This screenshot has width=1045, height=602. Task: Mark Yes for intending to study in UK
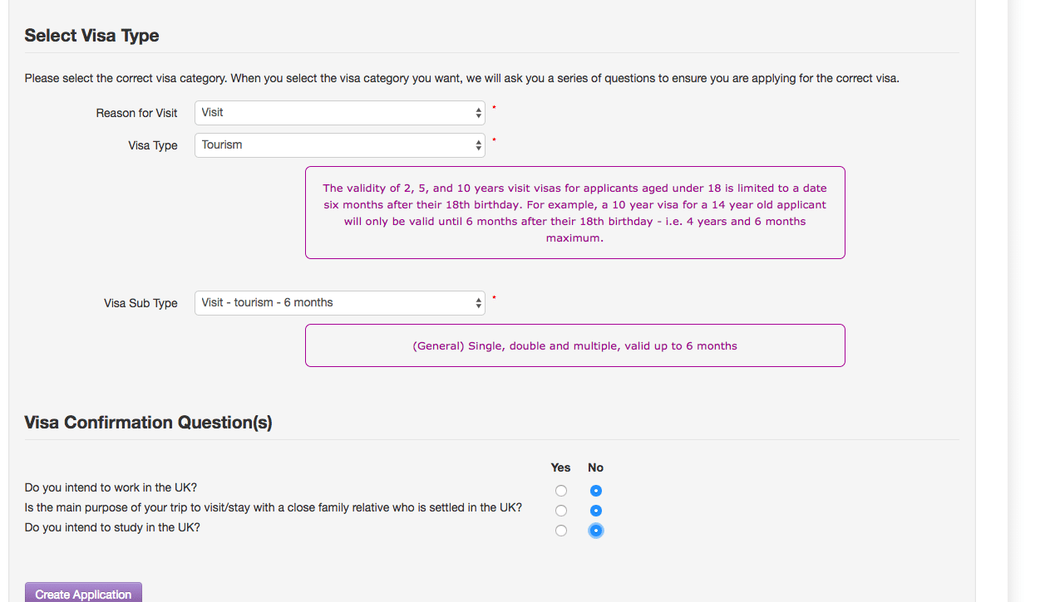[x=561, y=531]
